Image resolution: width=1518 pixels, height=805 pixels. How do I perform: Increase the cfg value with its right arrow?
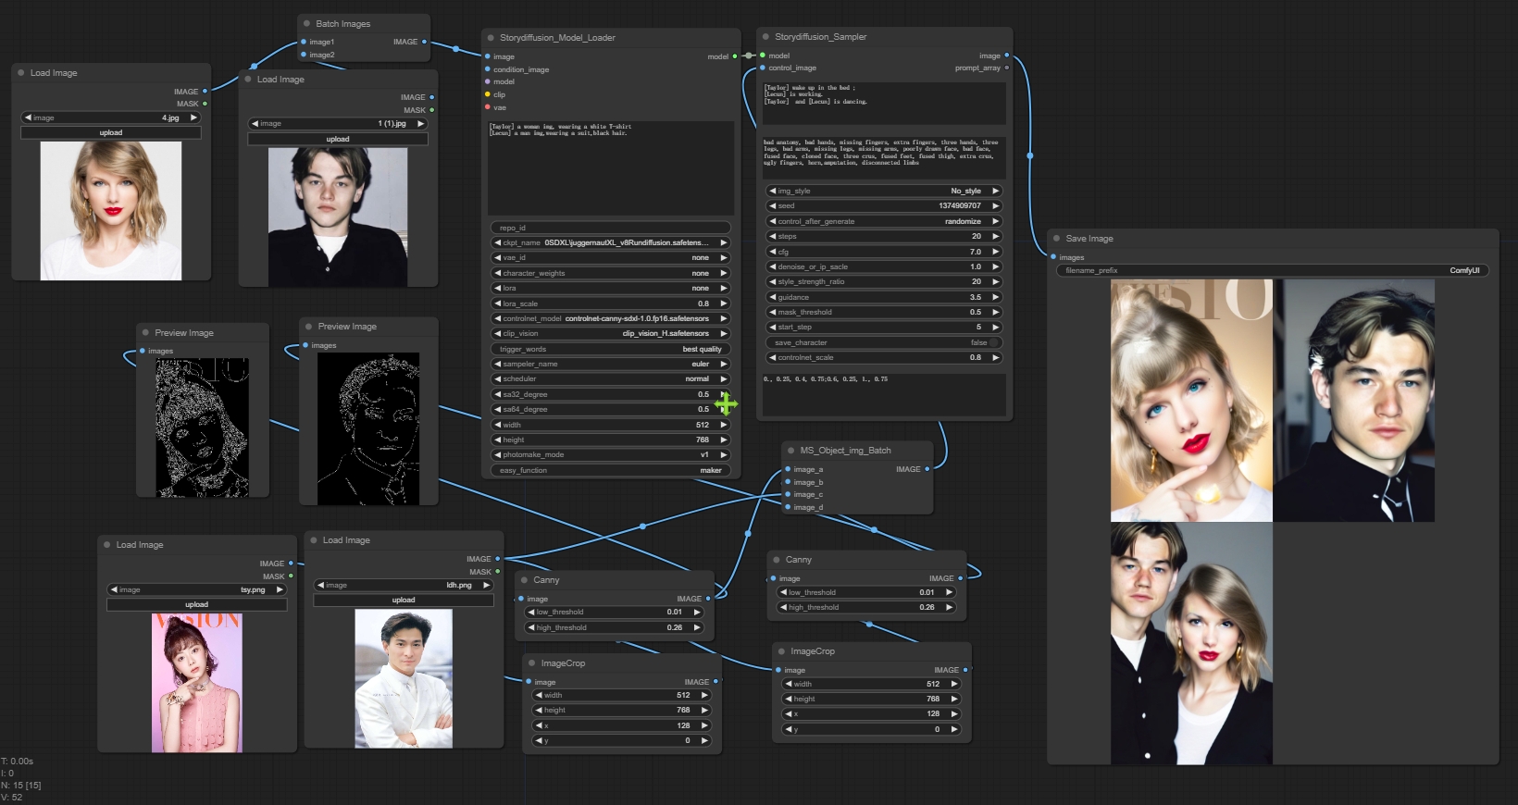[996, 252]
